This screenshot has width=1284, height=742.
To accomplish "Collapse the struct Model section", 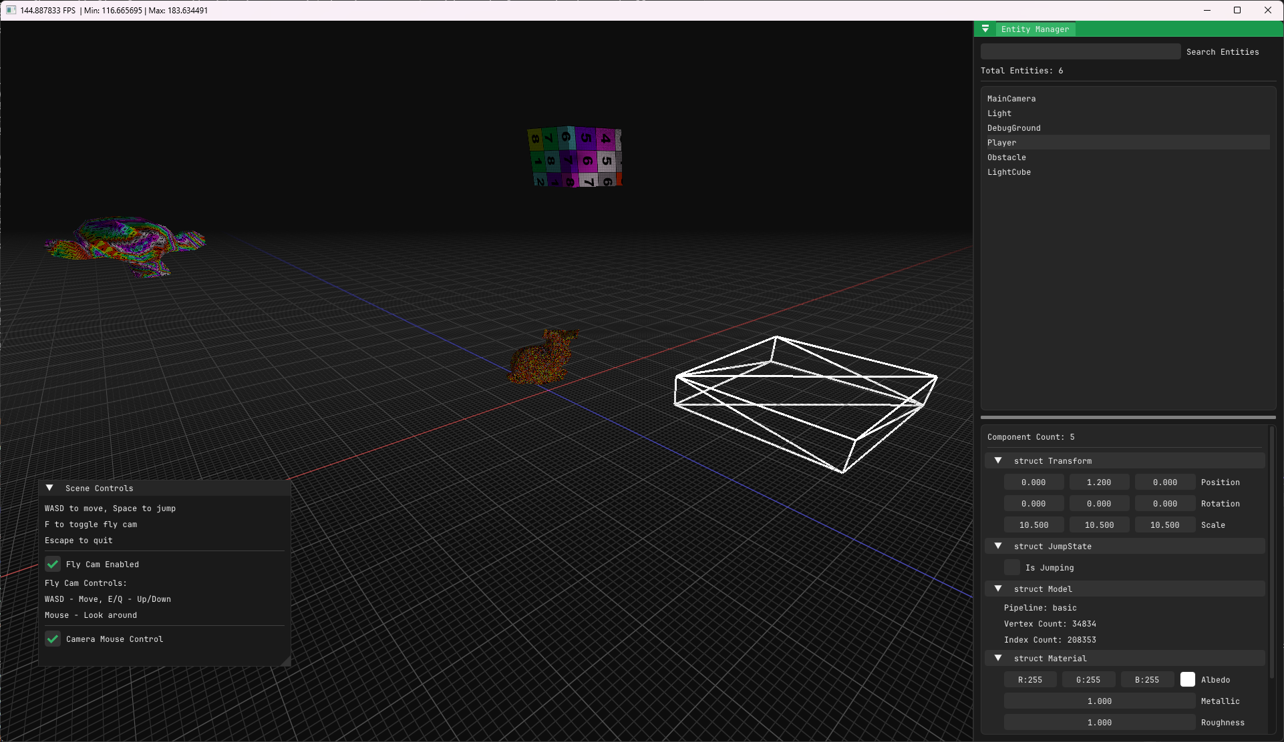I will (998, 589).
